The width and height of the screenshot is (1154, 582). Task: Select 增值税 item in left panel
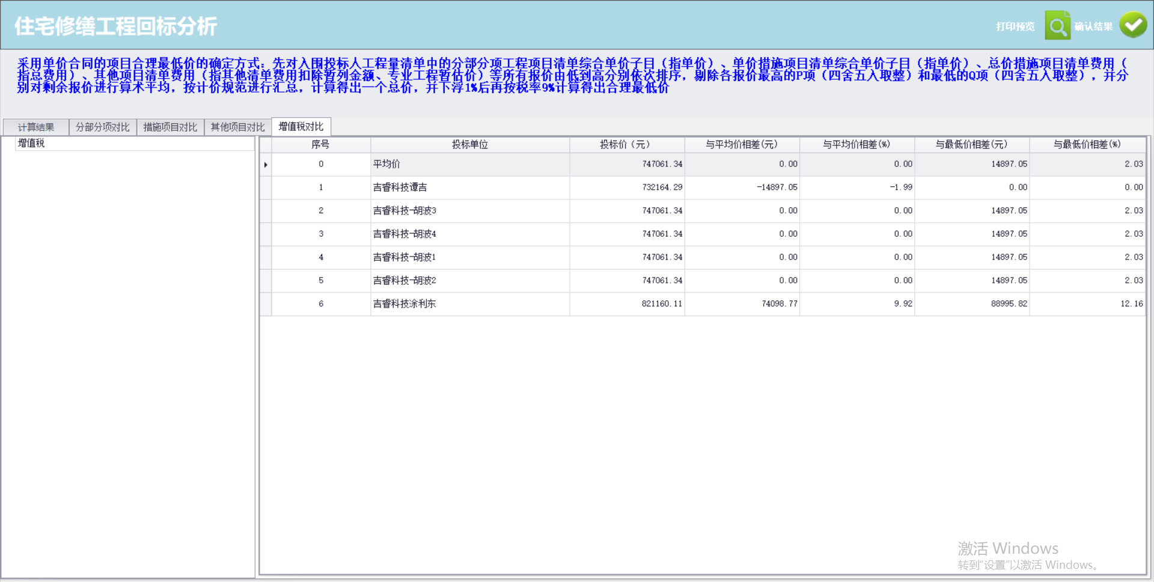click(x=31, y=143)
